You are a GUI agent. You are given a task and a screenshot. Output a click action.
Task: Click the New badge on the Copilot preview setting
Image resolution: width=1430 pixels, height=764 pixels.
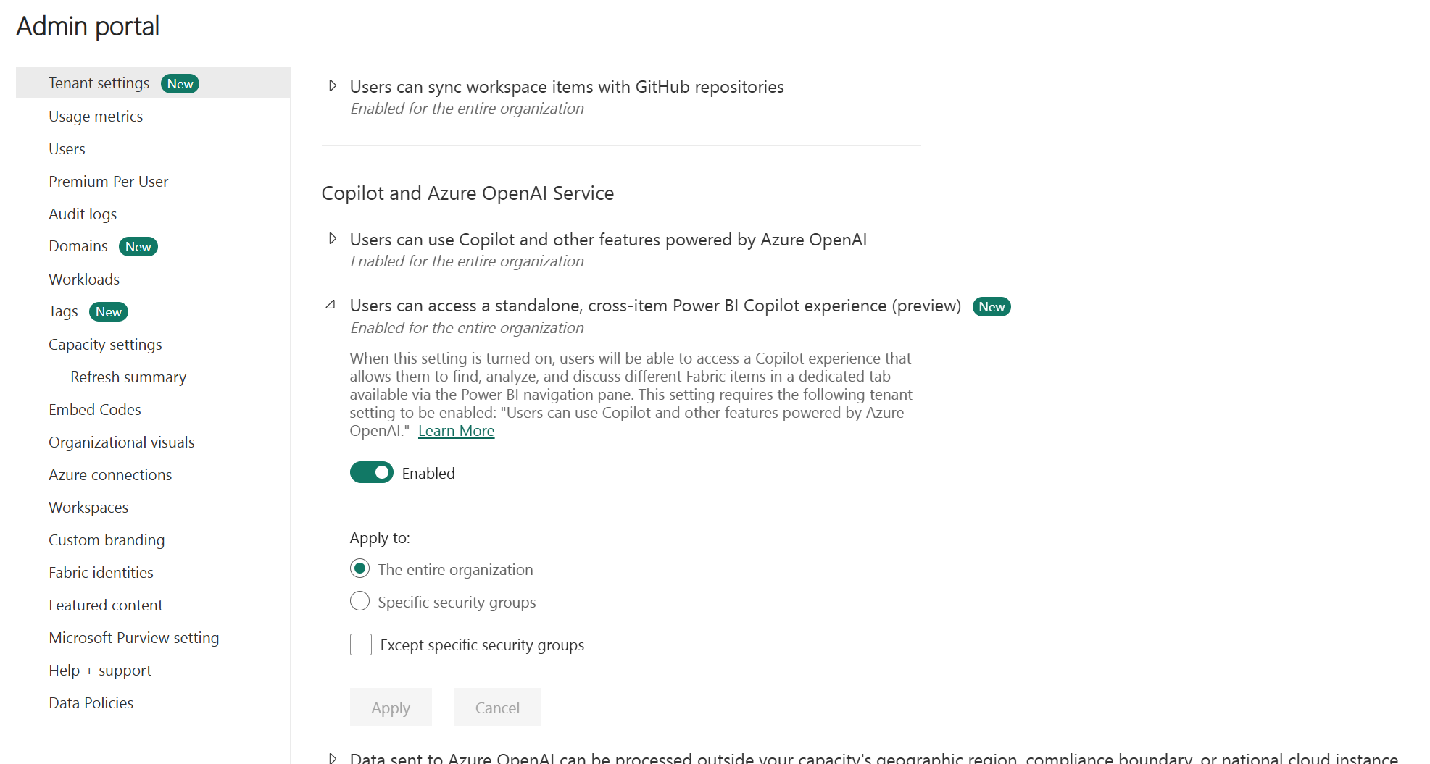click(x=992, y=307)
